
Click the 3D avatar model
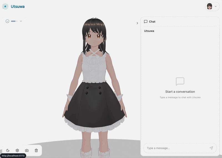(x=94, y=88)
